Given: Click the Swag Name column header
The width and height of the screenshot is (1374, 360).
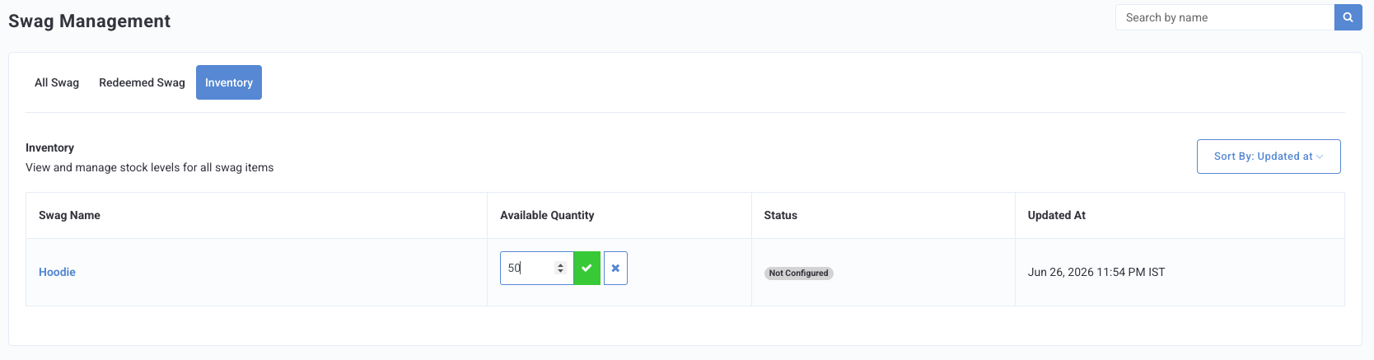Looking at the screenshot, I should coord(69,215).
